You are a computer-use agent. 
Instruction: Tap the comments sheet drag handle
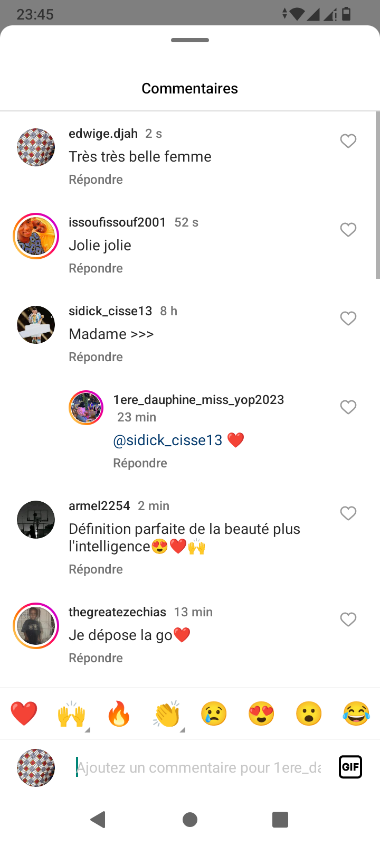coord(190,40)
